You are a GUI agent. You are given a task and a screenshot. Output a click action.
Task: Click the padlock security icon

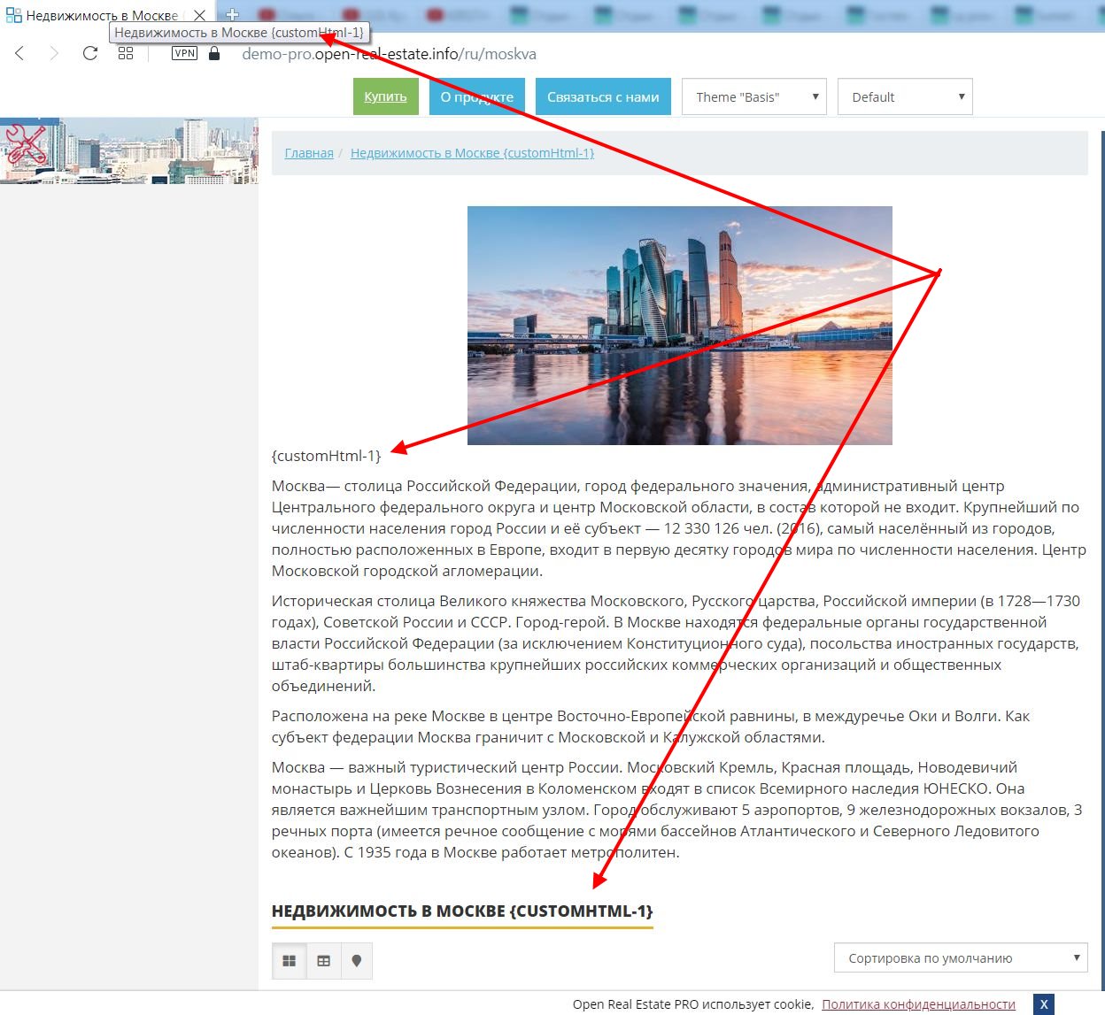213,53
